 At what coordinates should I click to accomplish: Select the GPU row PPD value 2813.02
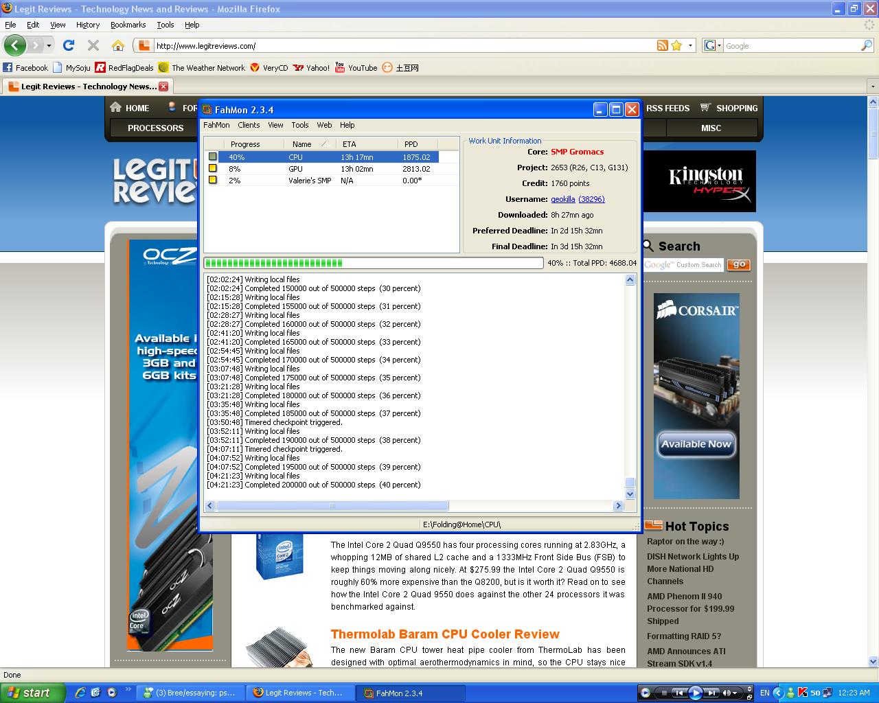[416, 169]
